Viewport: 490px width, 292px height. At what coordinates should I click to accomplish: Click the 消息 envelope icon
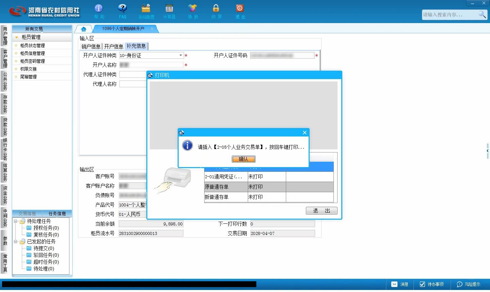(x=394, y=284)
